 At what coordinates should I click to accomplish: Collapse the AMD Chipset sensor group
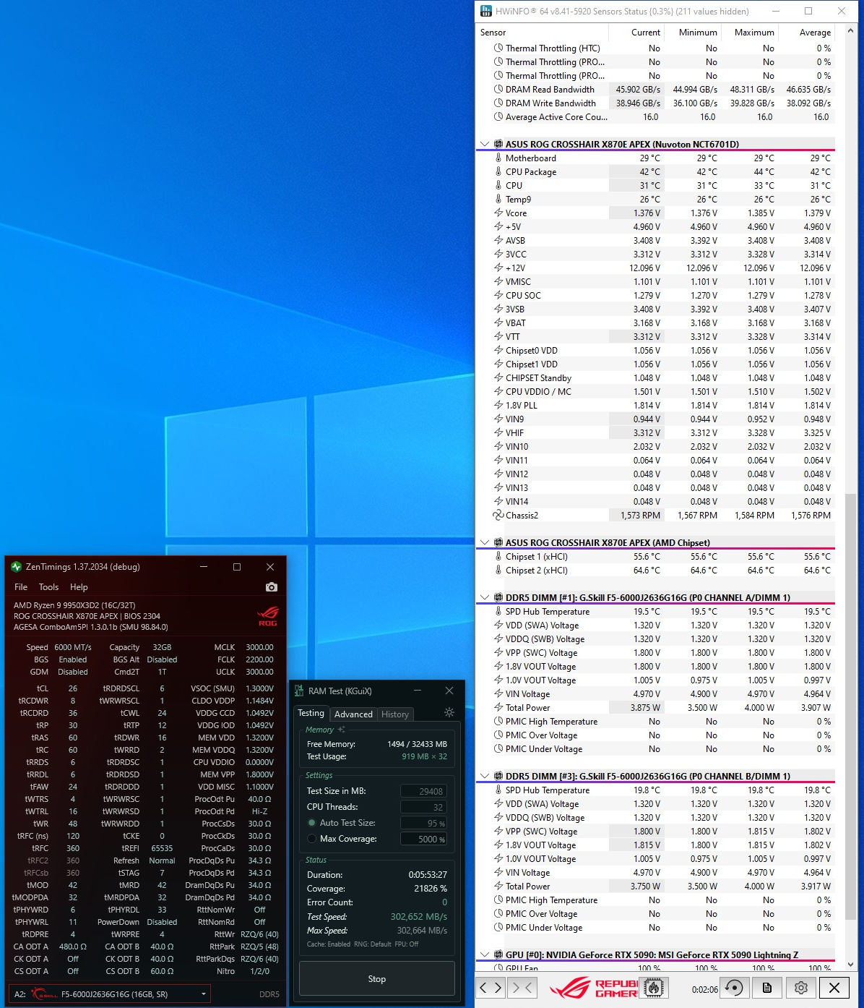[485, 543]
